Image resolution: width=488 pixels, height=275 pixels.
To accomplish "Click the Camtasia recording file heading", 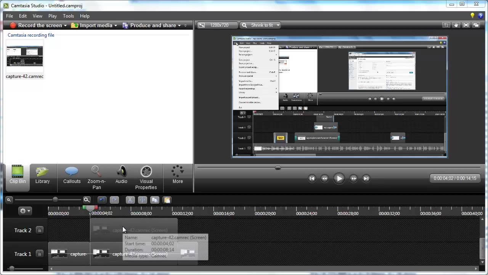I will coord(31,35).
